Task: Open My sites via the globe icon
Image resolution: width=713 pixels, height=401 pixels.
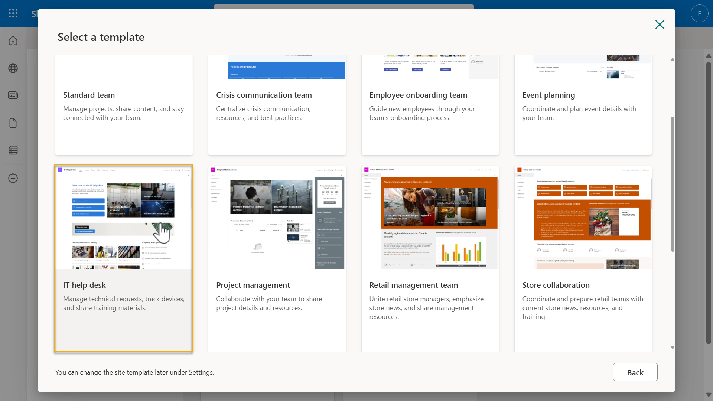Action: (x=13, y=68)
